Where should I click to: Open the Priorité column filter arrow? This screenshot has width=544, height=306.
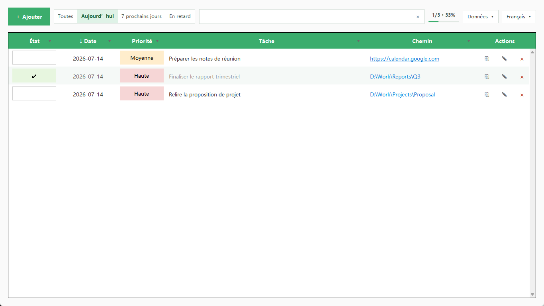tap(157, 41)
